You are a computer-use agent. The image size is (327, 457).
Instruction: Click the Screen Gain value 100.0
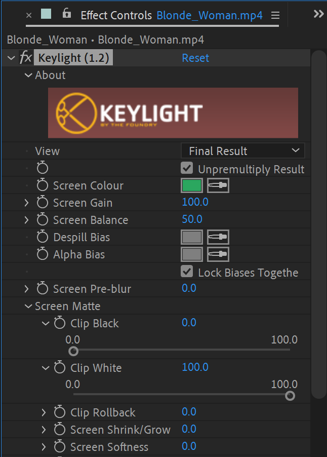tap(195, 202)
